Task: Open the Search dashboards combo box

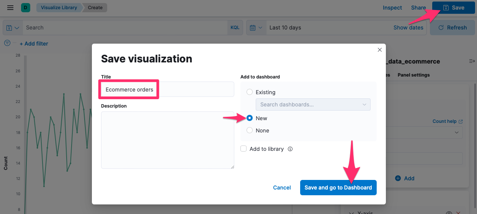Action: point(313,105)
